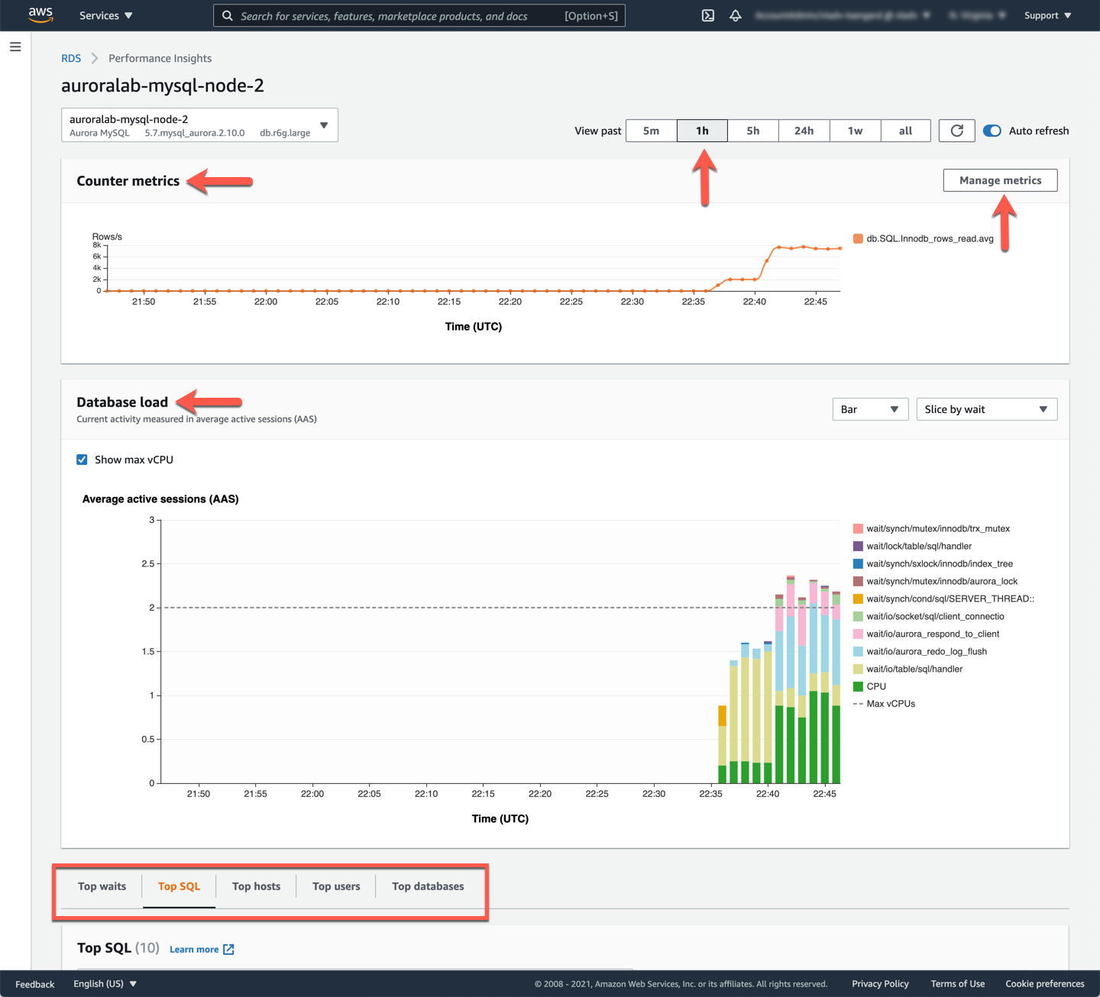Open the Bar chart type dropdown
The image size is (1100, 997).
pos(869,409)
